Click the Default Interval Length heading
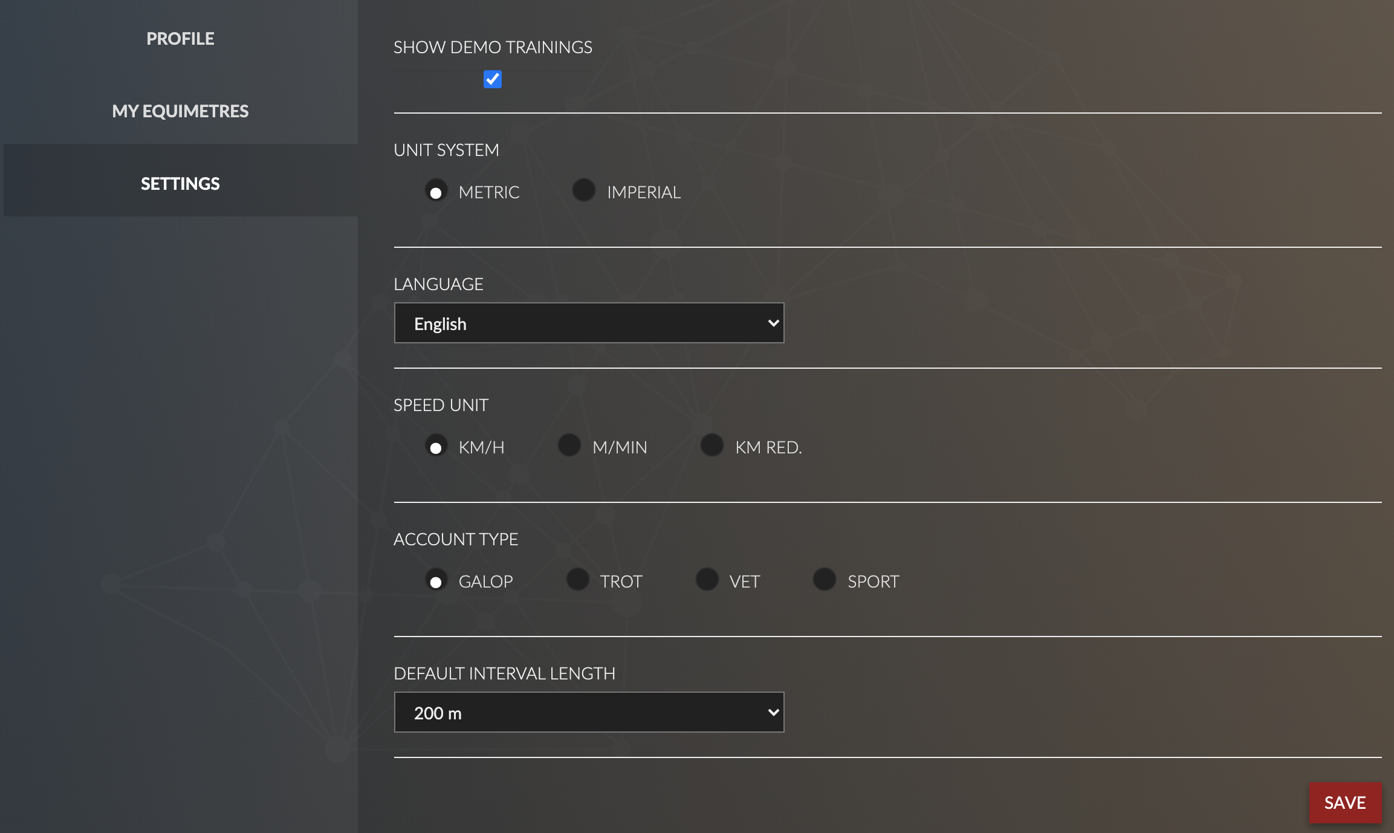 [504, 673]
